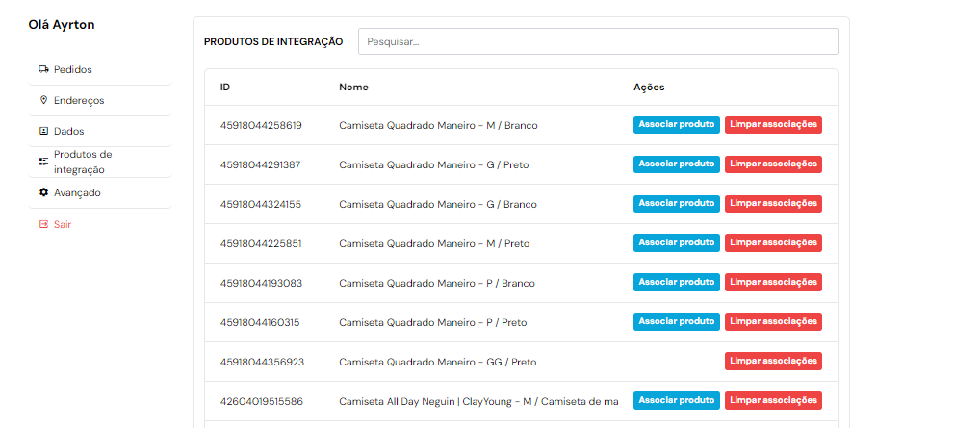Select ID 45918044160315
The image size is (955, 428).
(260, 322)
